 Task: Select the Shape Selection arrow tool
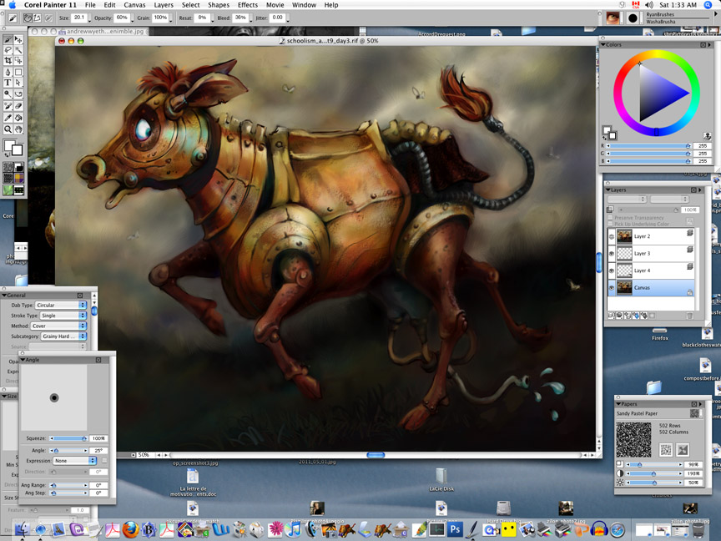point(18,83)
